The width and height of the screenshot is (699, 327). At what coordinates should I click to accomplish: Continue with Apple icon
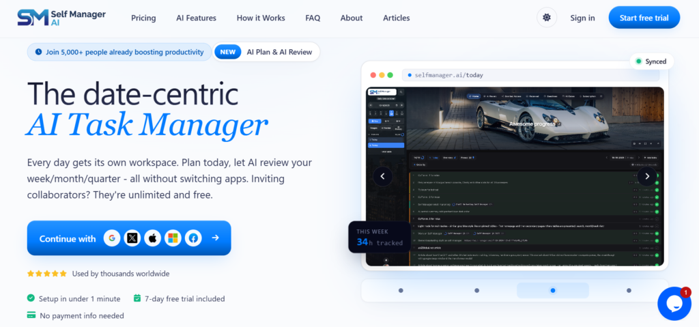pyautogui.click(x=152, y=238)
